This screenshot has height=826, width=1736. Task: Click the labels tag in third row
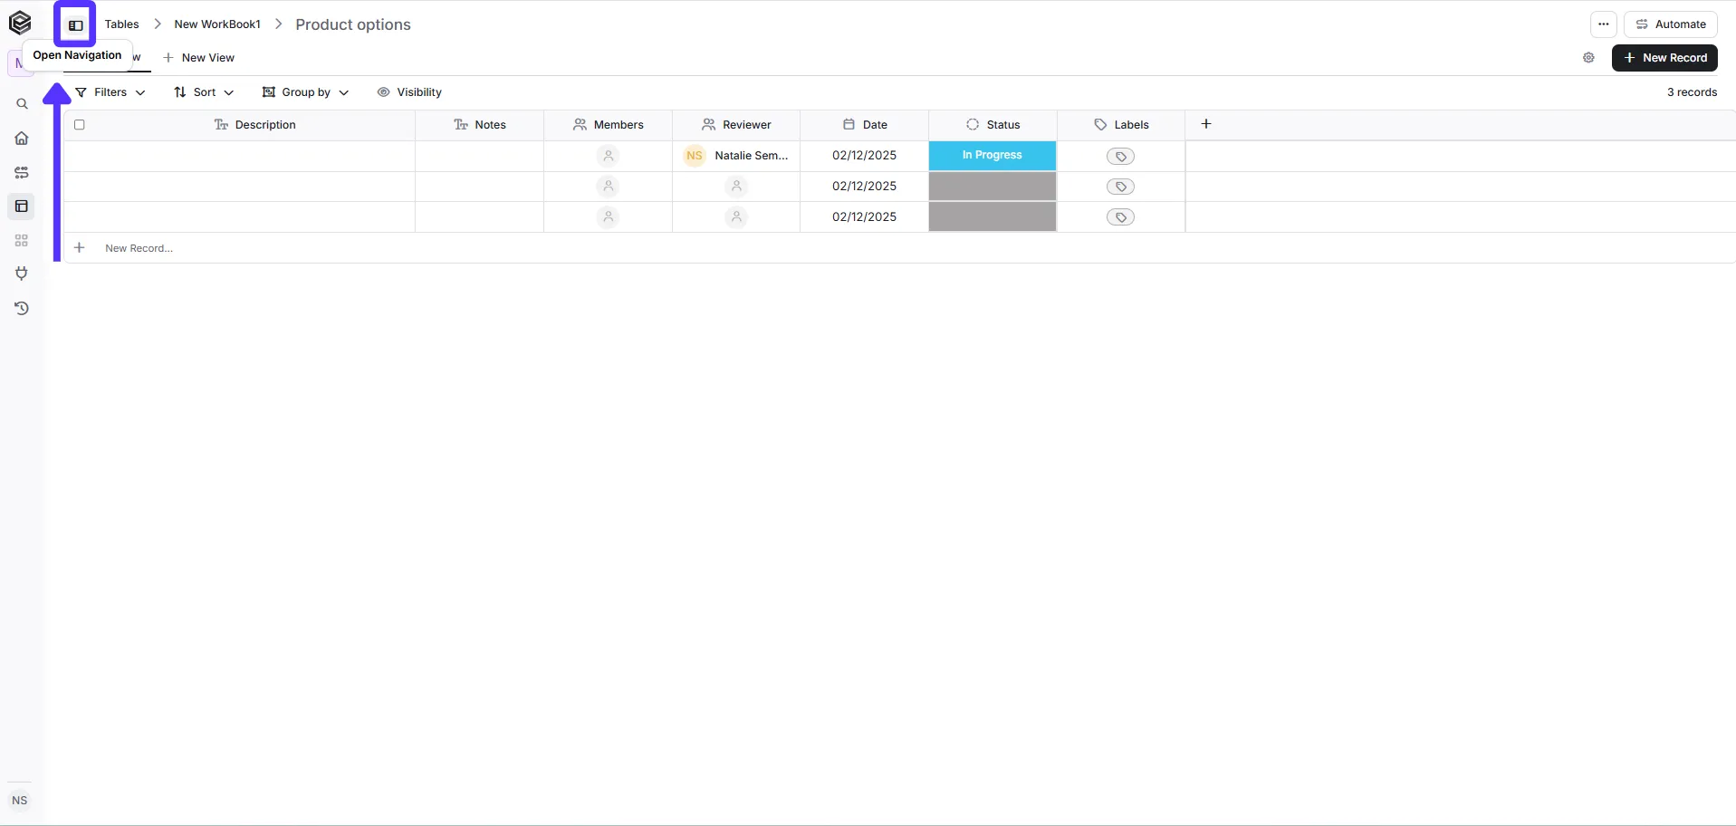[x=1121, y=217]
